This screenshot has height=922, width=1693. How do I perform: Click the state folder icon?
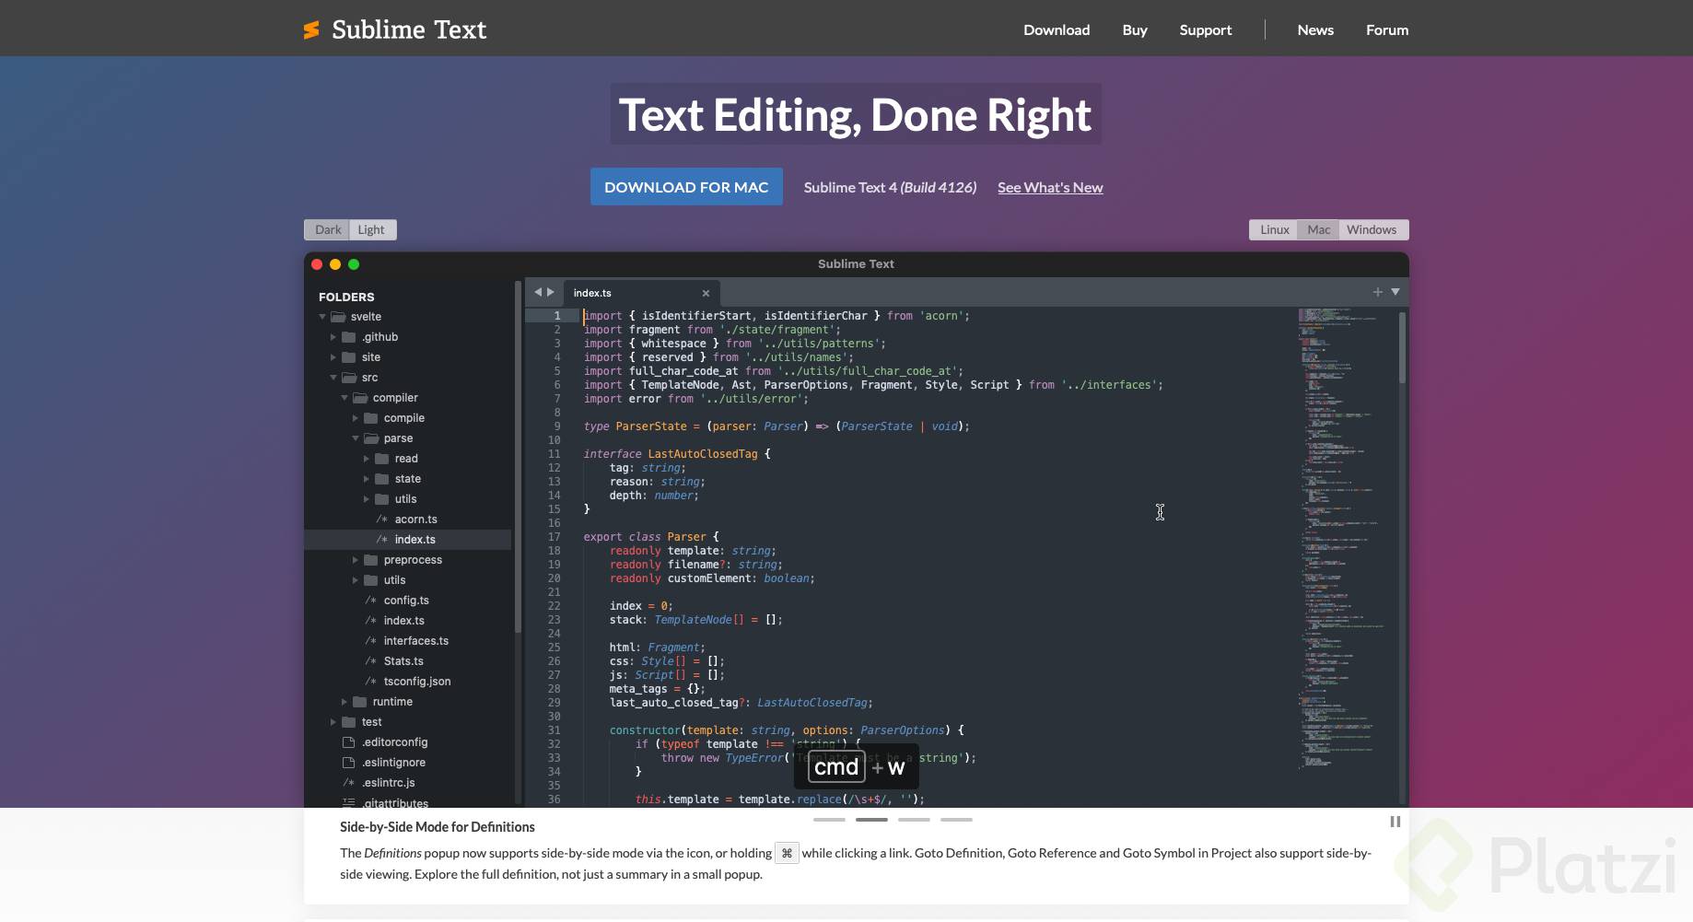tap(381, 479)
